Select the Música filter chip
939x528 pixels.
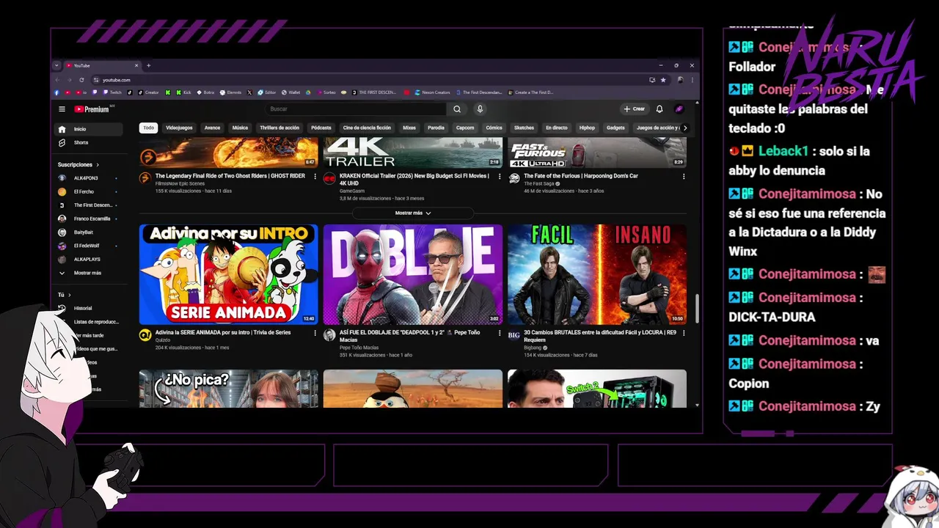(x=240, y=128)
